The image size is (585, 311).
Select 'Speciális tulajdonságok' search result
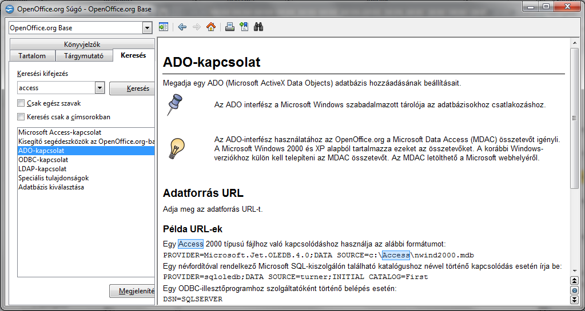point(86,178)
